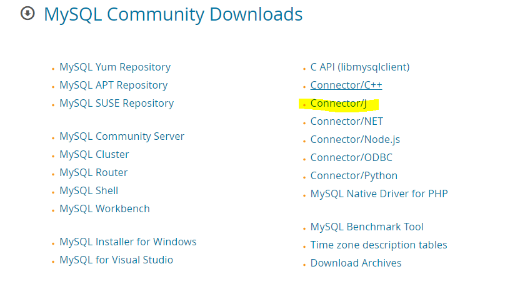Open the MySQL Cluster link
The height and width of the screenshot is (289, 505).
coord(94,154)
